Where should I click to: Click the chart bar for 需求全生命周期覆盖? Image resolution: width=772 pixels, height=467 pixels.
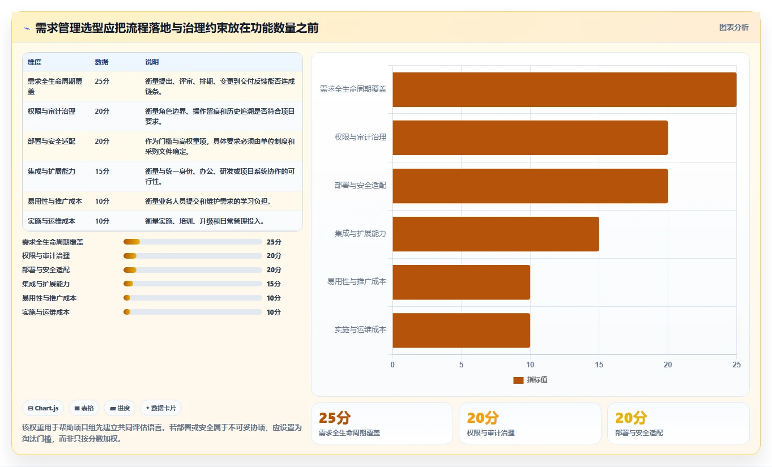(564, 89)
